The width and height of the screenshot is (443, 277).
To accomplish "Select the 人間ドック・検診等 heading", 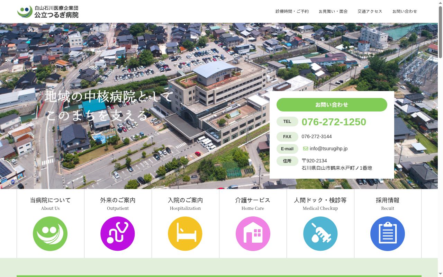I will click(x=320, y=200).
